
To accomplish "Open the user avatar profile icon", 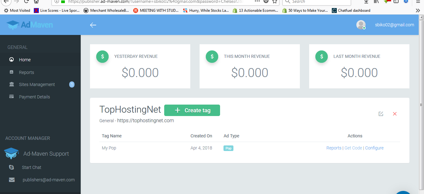I will [x=361, y=25].
